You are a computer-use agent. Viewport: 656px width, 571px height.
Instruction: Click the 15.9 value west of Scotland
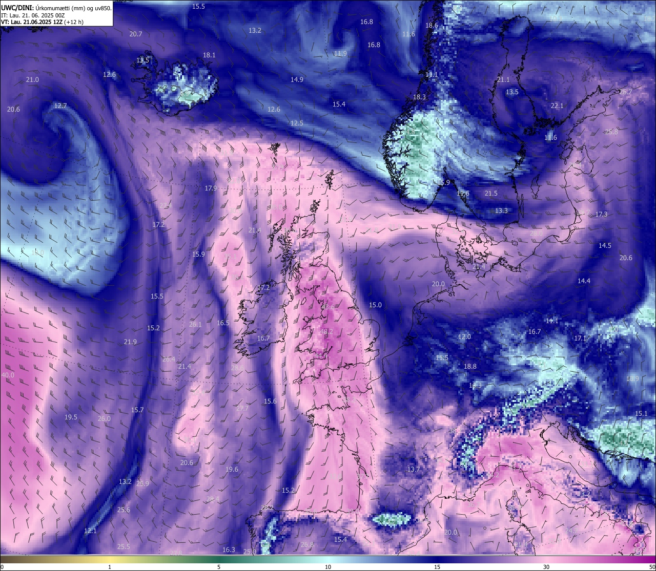[x=198, y=254]
